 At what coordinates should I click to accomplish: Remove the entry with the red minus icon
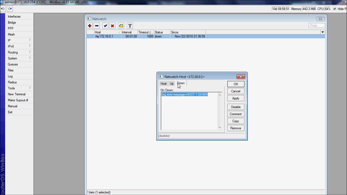point(97,26)
